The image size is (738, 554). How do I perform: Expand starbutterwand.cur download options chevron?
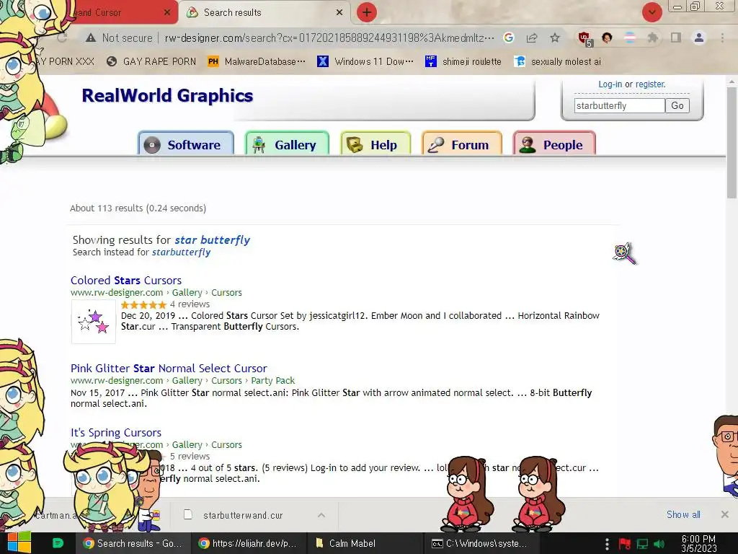click(x=321, y=515)
